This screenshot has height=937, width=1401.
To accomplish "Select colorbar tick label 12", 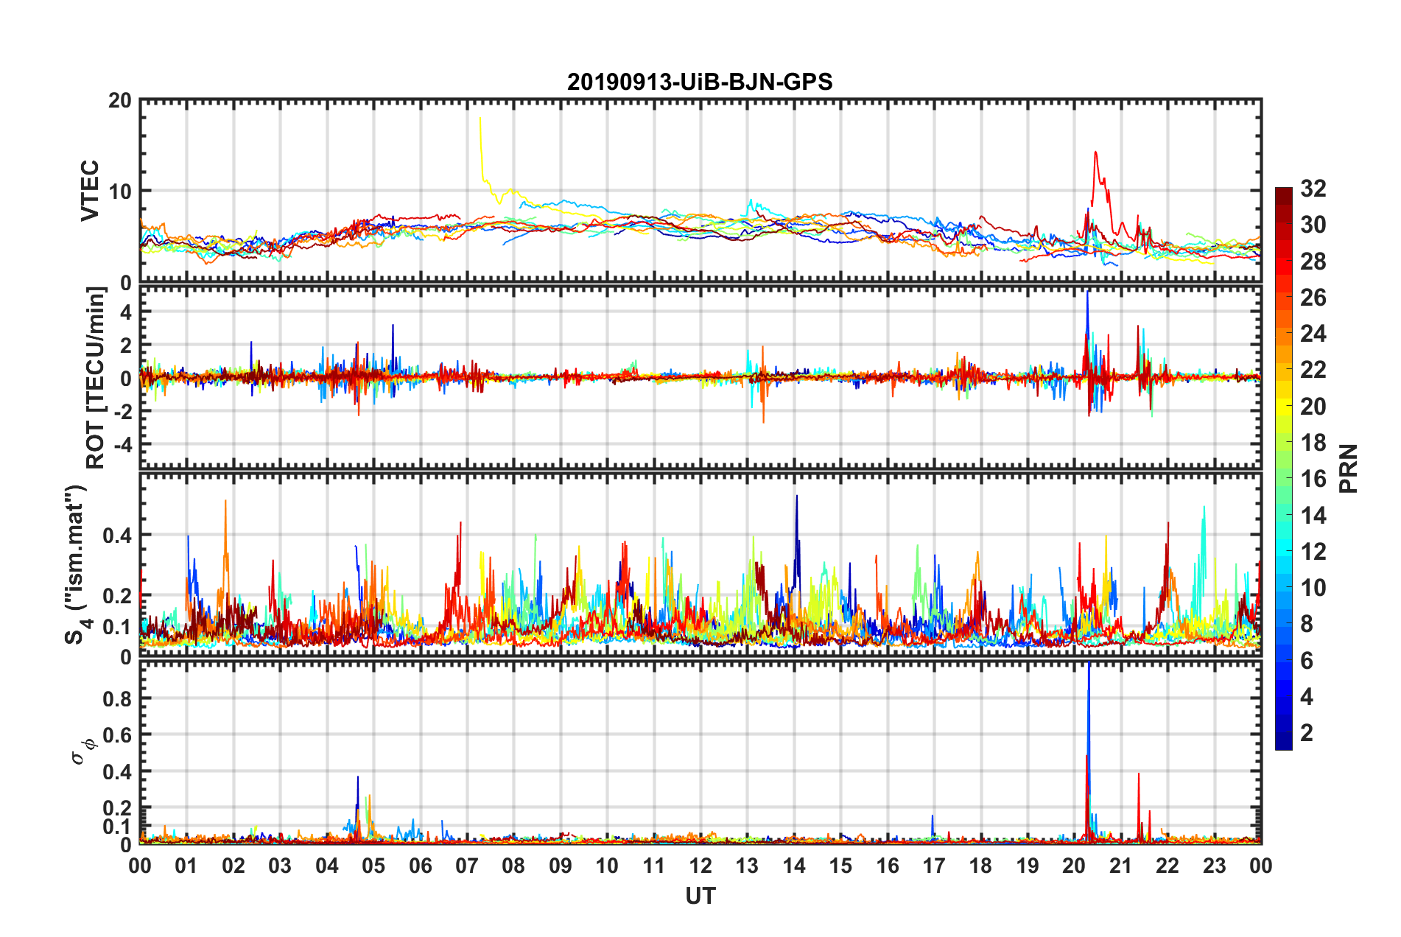I will (x=1313, y=551).
